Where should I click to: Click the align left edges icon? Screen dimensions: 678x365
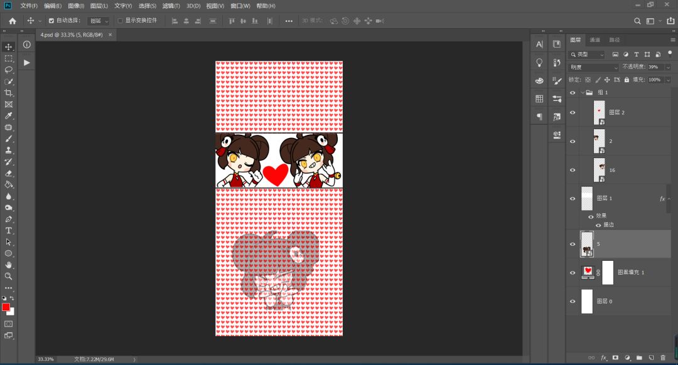(175, 21)
